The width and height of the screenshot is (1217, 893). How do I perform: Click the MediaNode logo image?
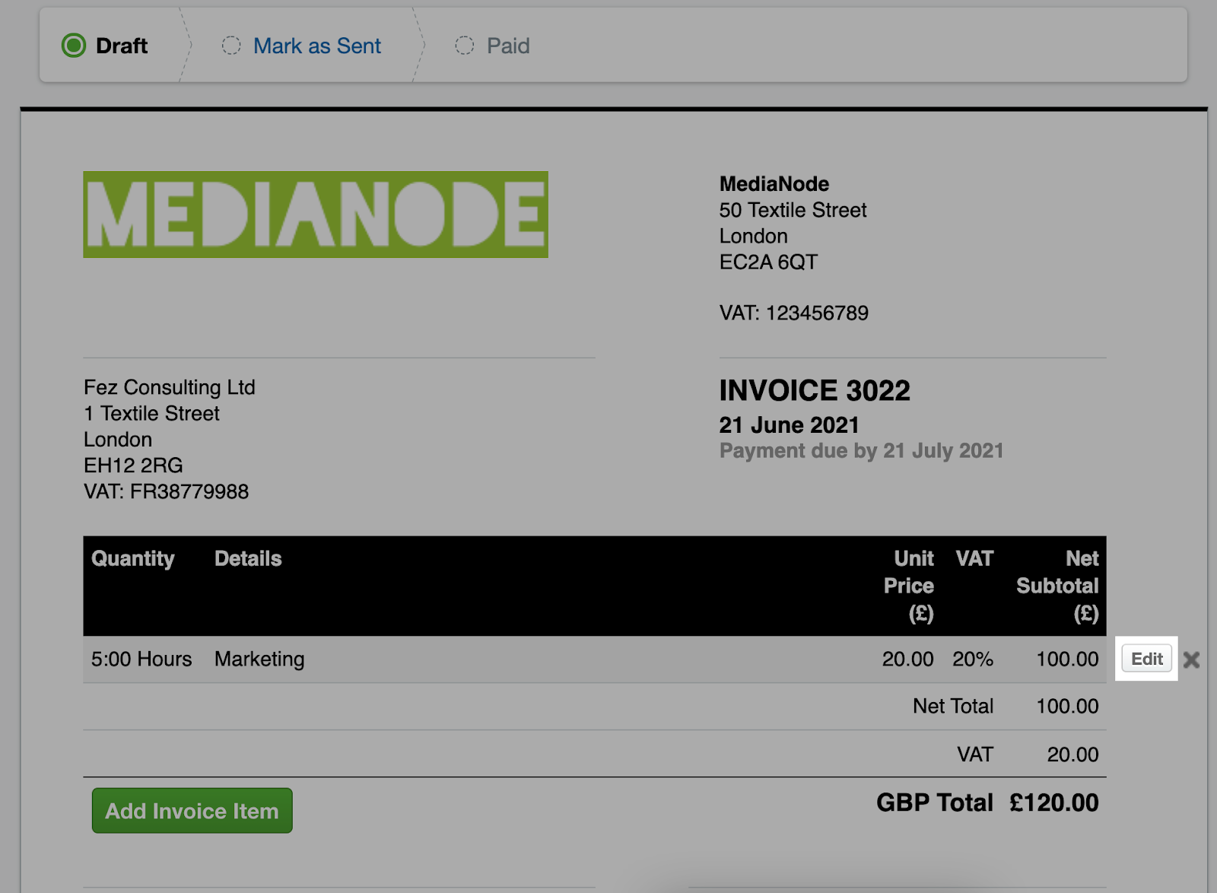point(316,215)
